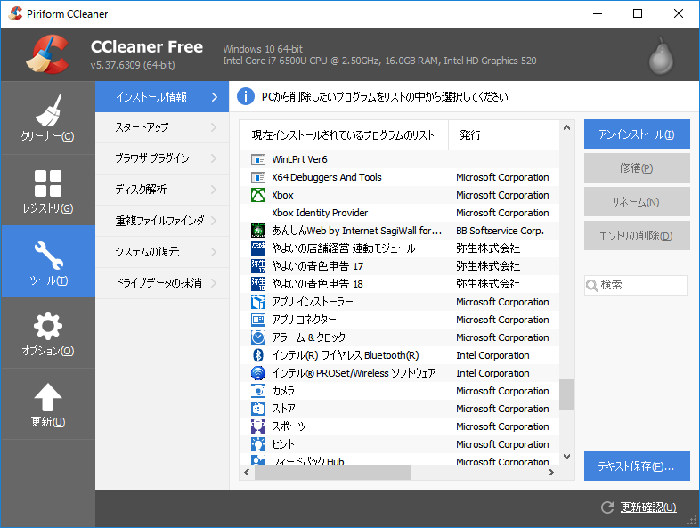Open the ディスク解析 tab

pos(162,190)
